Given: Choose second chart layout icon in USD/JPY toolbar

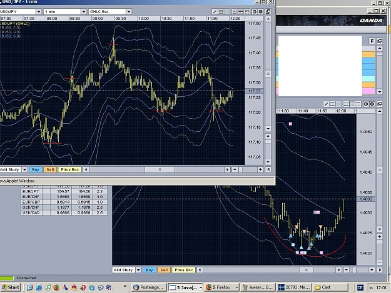Looking at the screenshot, I should [241, 12].
